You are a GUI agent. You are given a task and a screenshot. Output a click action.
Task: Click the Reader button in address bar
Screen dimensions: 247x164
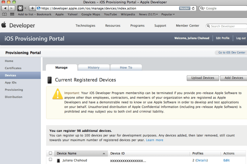click(185, 8)
